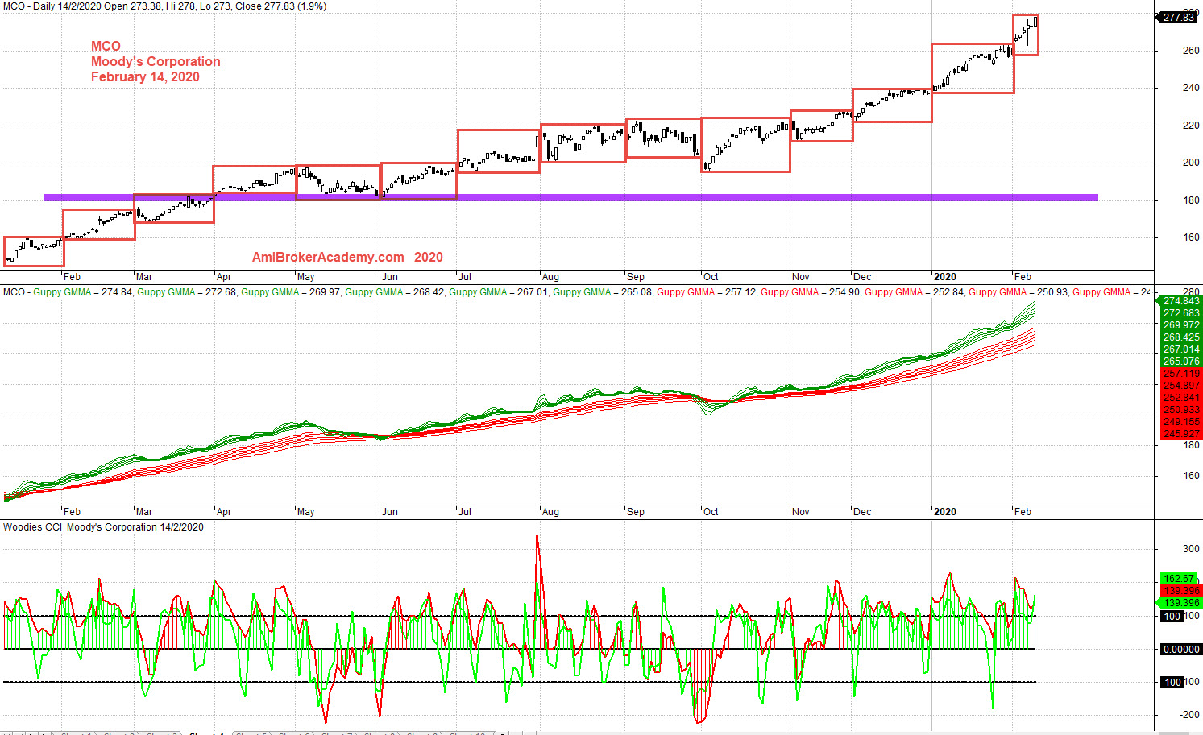The image size is (1203, 735).
Task: Click the Jul label on the price pane time axis
Action: click(x=465, y=276)
